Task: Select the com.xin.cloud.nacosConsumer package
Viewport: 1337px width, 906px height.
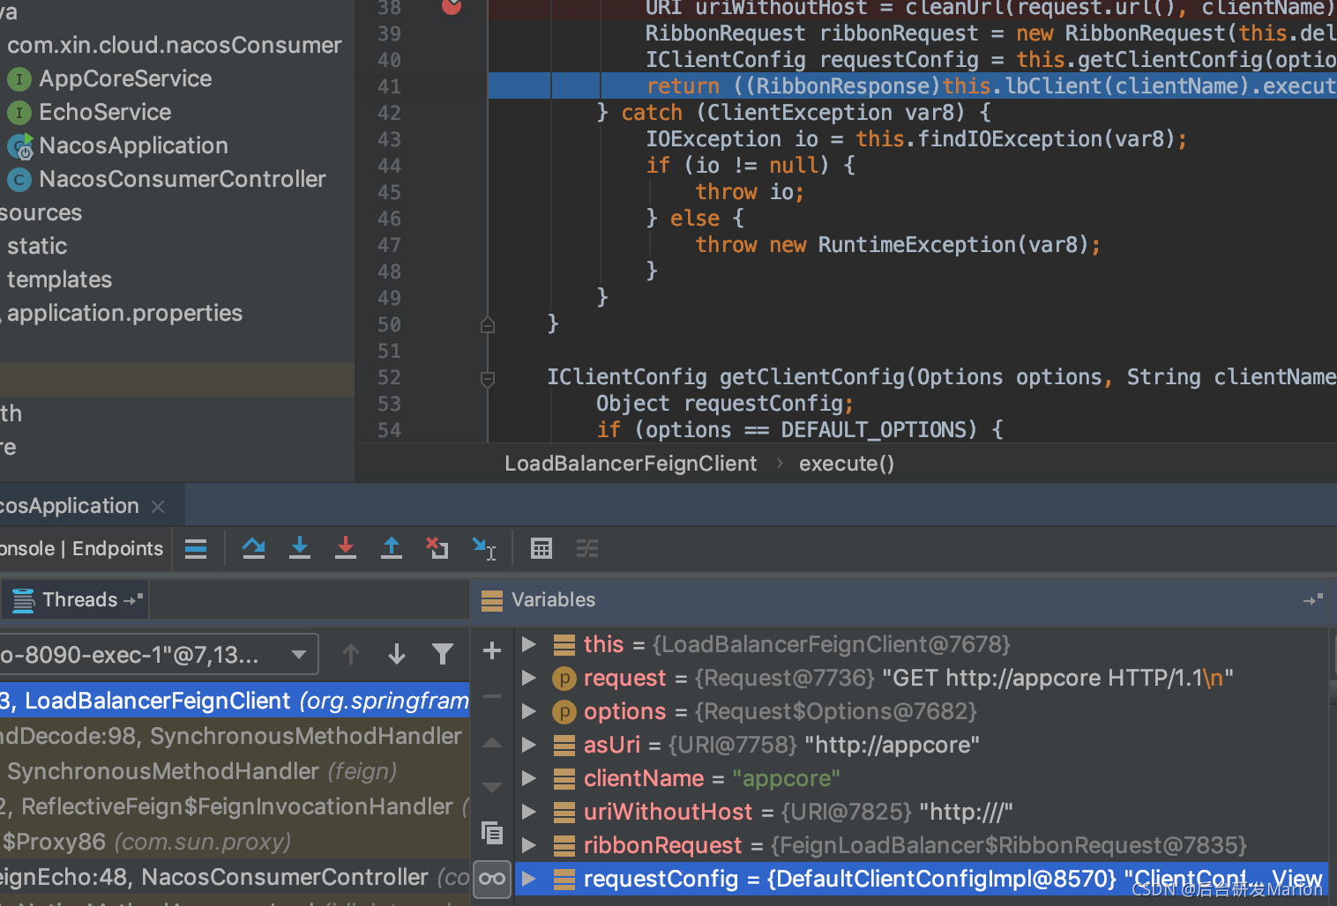Action: point(175,45)
